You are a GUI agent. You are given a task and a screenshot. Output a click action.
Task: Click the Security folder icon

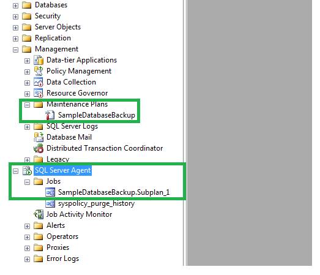26,16
